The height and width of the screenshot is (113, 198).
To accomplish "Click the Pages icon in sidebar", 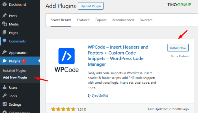I will click(5, 32).
